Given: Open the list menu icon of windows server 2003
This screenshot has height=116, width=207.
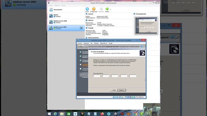Looking at the screenshot, I should (x=81, y=28).
